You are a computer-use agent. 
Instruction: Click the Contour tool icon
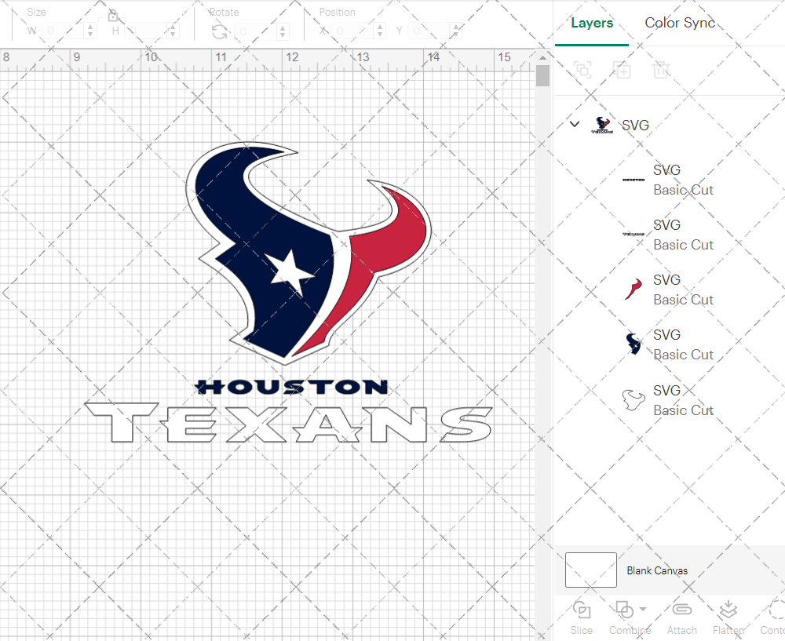777,610
